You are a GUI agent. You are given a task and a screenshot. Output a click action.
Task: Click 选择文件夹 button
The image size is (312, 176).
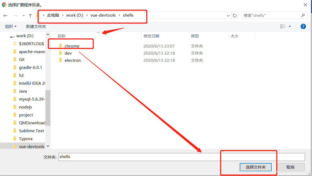[256, 167]
